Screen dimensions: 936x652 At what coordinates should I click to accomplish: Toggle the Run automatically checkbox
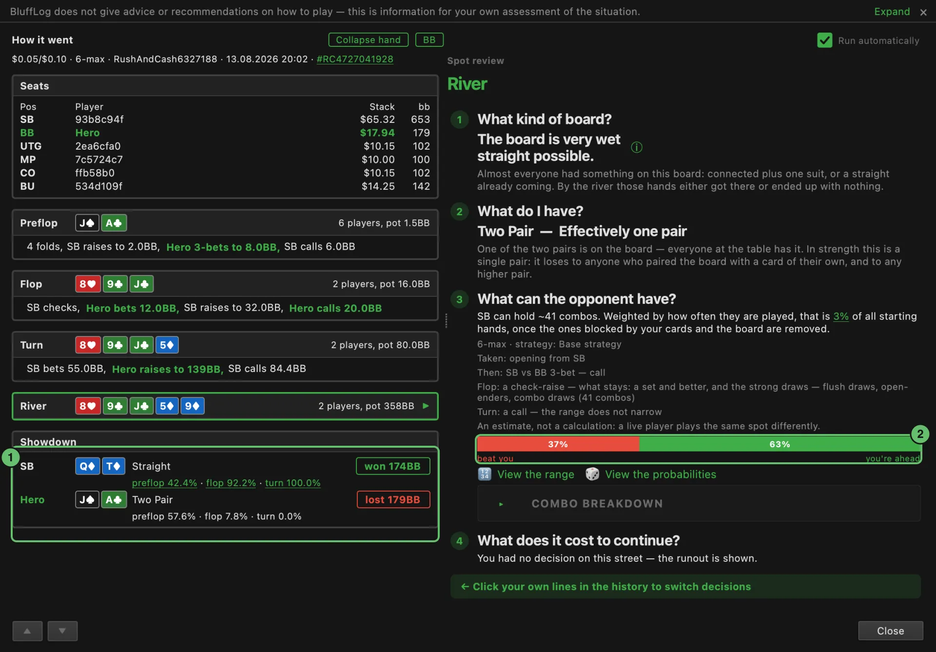click(x=824, y=40)
